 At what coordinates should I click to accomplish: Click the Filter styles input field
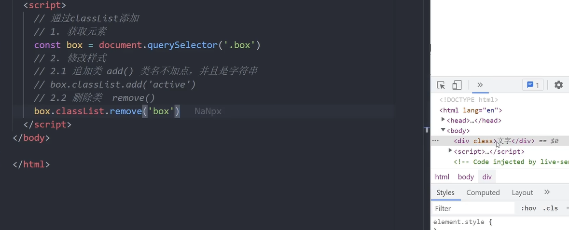coord(473,208)
